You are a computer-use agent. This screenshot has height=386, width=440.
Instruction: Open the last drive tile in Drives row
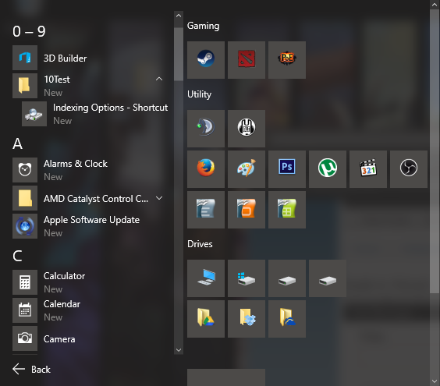pyautogui.click(x=328, y=278)
